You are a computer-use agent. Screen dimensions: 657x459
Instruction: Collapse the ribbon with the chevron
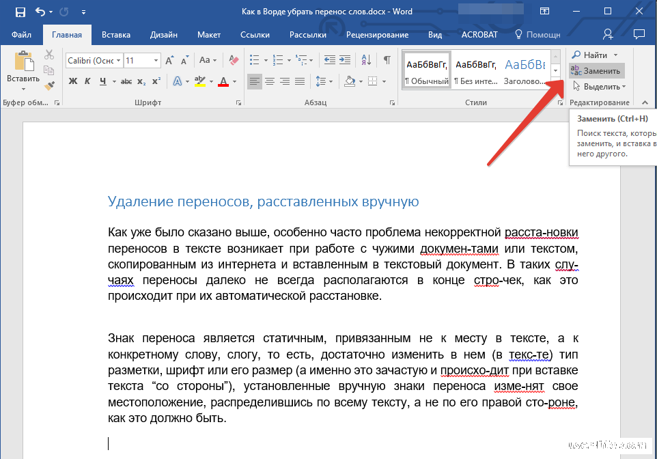(x=645, y=102)
